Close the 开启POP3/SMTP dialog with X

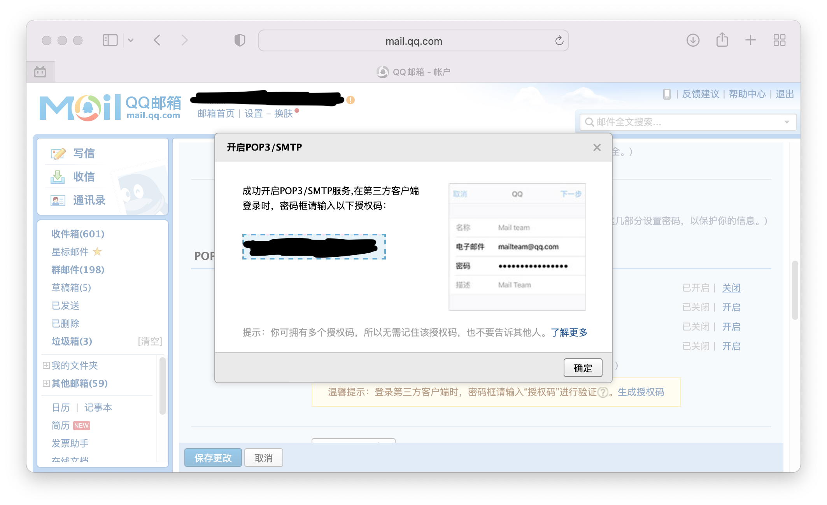597,147
